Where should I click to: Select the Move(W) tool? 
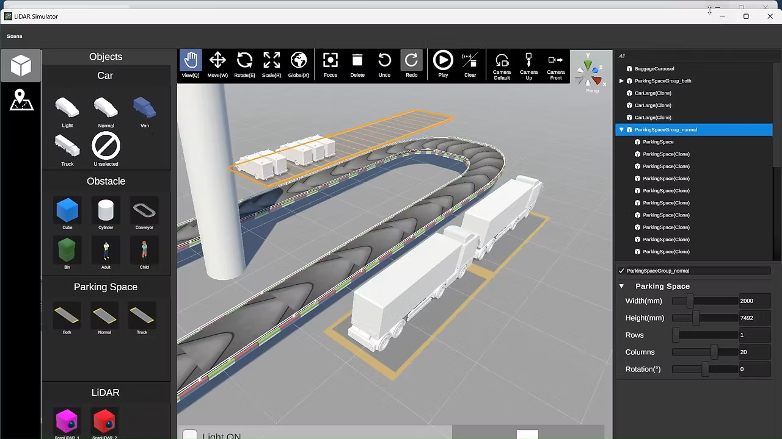[x=217, y=65]
